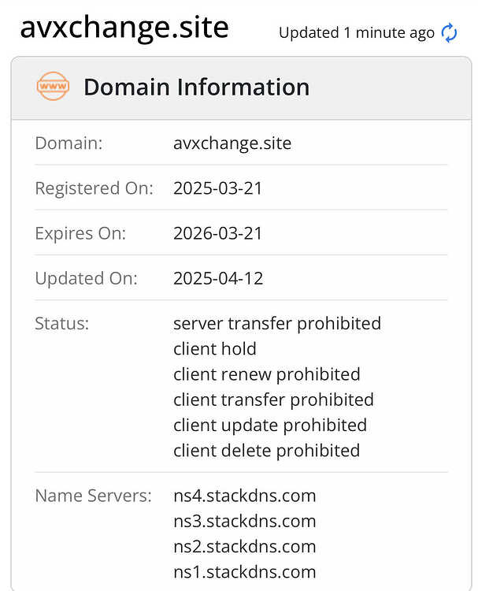Click the Name Servers label
The image size is (478, 591).
click(x=93, y=496)
